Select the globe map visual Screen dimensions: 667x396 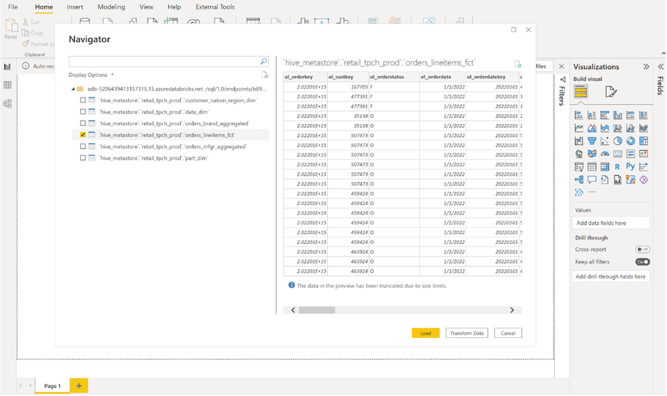[x=578, y=154]
